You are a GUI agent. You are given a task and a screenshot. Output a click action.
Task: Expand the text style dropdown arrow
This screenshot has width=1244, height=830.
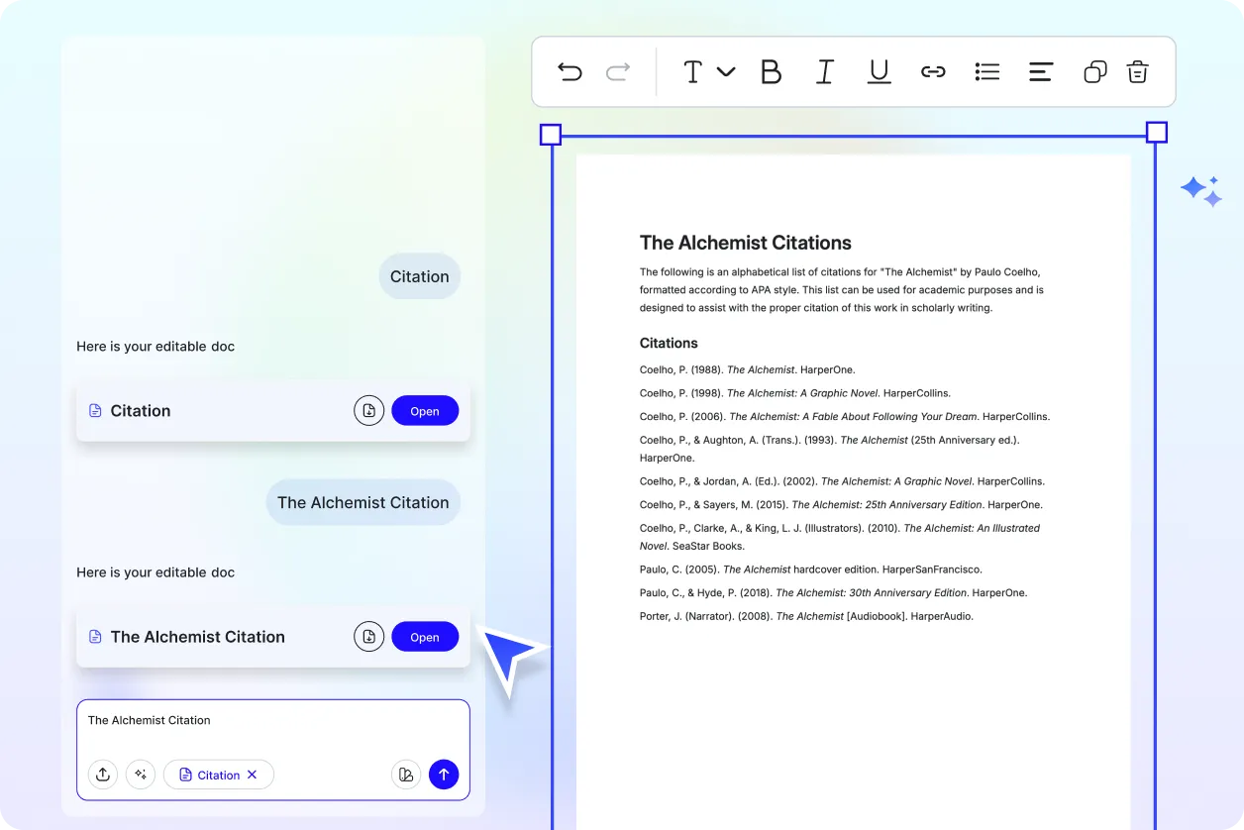click(726, 71)
